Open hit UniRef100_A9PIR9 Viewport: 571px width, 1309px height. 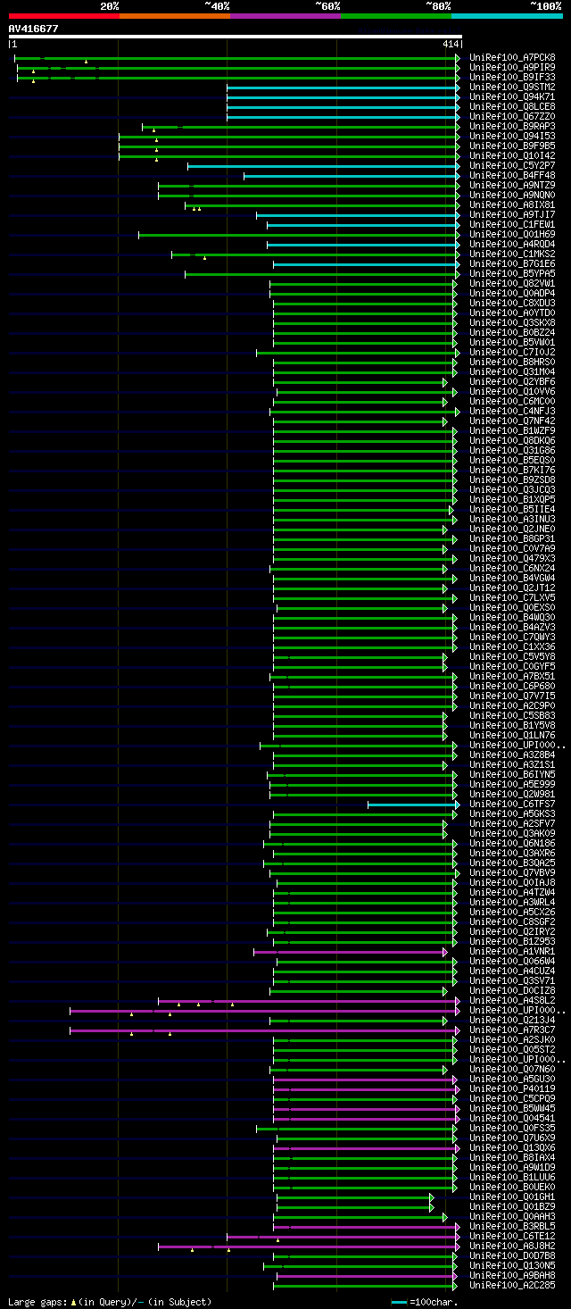click(x=512, y=67)
